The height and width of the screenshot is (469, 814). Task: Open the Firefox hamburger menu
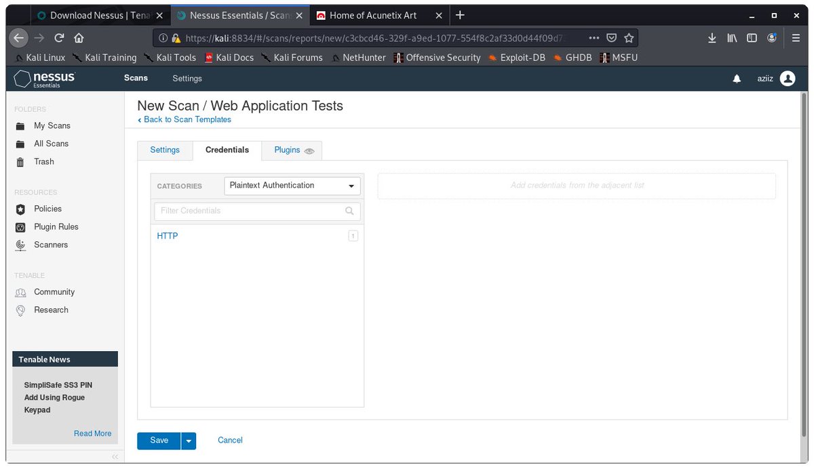point(796,38)
